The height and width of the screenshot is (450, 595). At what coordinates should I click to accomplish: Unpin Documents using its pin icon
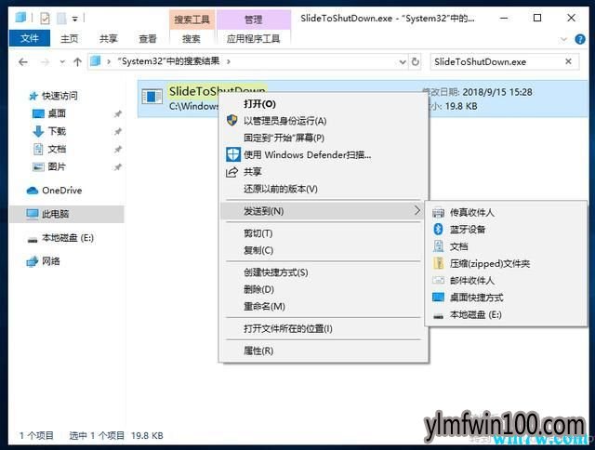click(x=118, y=149)
